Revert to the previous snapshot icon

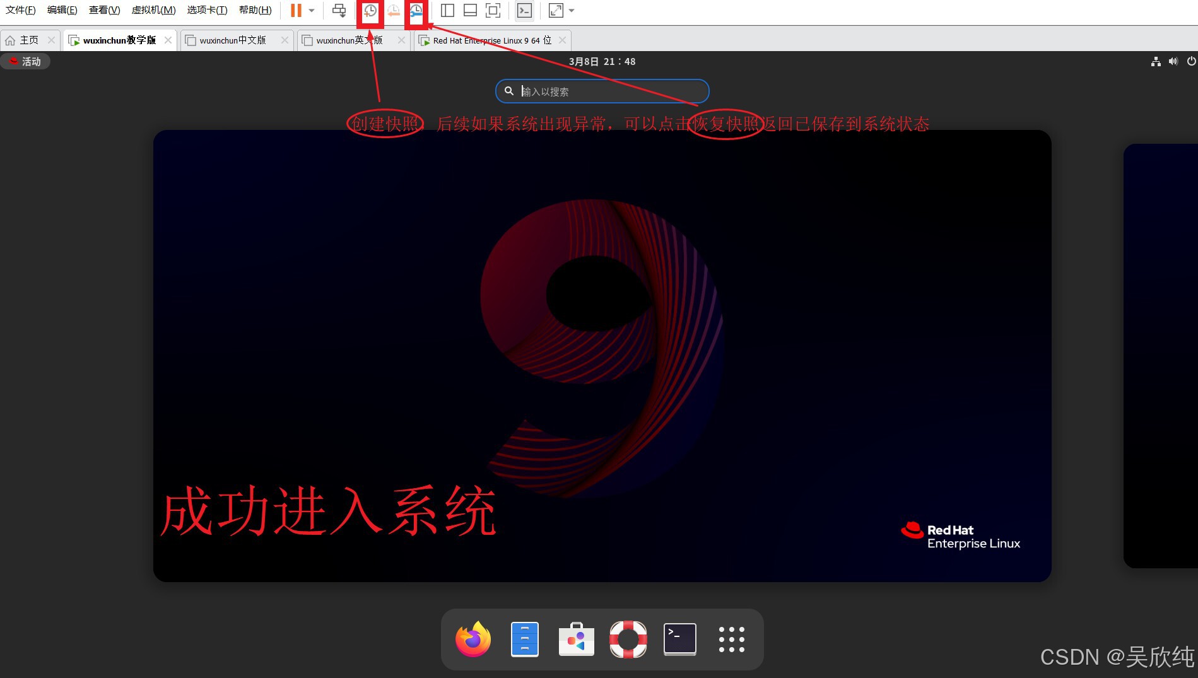coord(394,11)
